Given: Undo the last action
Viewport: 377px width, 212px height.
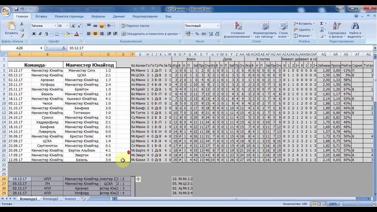Looking at the screenshot, I should (23, 9).
